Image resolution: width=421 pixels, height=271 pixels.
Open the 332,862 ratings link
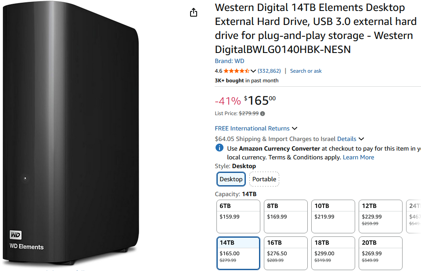(x=269, y=71)
